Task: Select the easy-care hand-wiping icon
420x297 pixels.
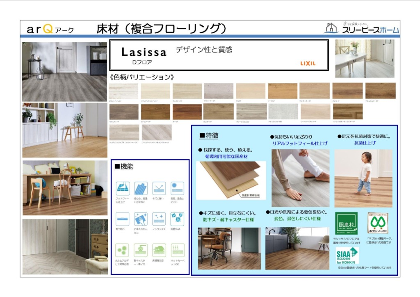Action: click(x=141, y=219)
